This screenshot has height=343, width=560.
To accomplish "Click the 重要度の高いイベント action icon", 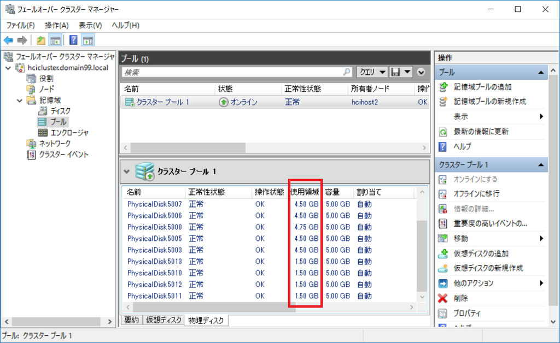I will (x=443, y=223).
